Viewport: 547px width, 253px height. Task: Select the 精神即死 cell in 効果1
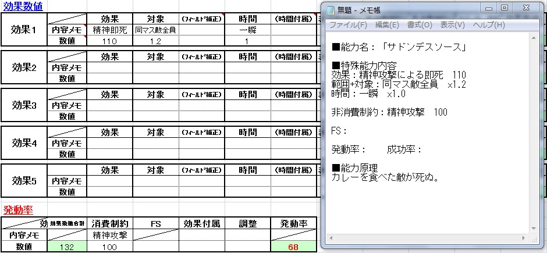(x=109, y=30)
